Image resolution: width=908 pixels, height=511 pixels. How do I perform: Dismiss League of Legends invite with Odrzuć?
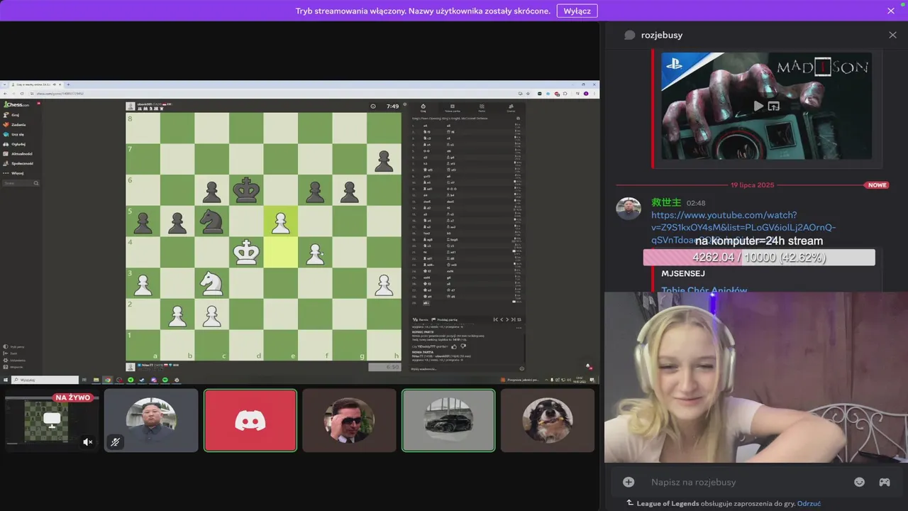click(809, 503)
